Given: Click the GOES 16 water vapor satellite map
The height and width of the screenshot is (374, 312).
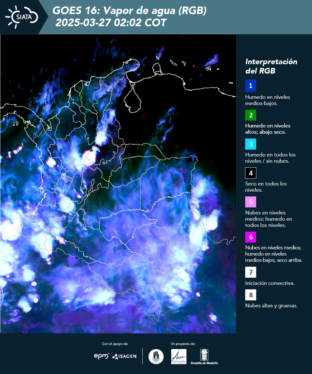Looking at the screenshot, I should coord(118,184).
